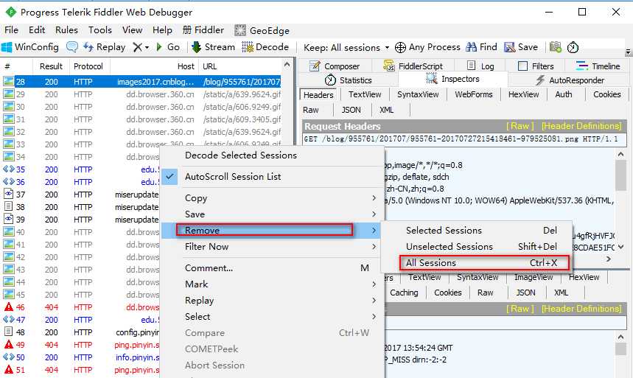Screen dimensions: 633x378
Task: Toggle Decode mode in toolbar
Action: pos(265,47)
